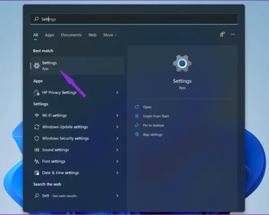Expand Windows Update settings chevron
The height and width of the screenshot is (215, 269).
(117, 127)
